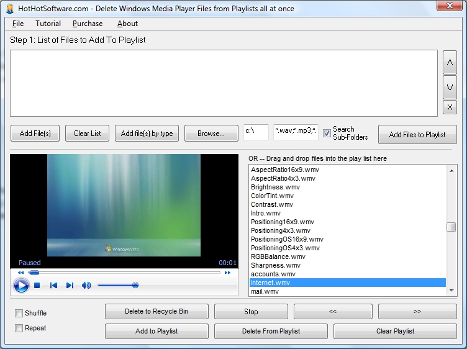The width and height of the screenshot is (467, 349).
Task: Click the Clear Playlist button
Action: click(x=395, y=331)
